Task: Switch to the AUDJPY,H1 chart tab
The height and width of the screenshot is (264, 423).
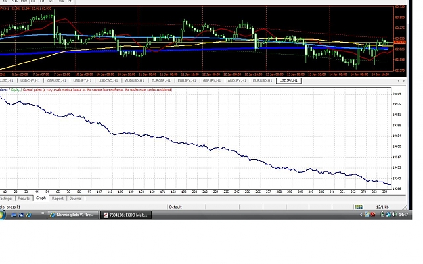Action: point(237,80)
